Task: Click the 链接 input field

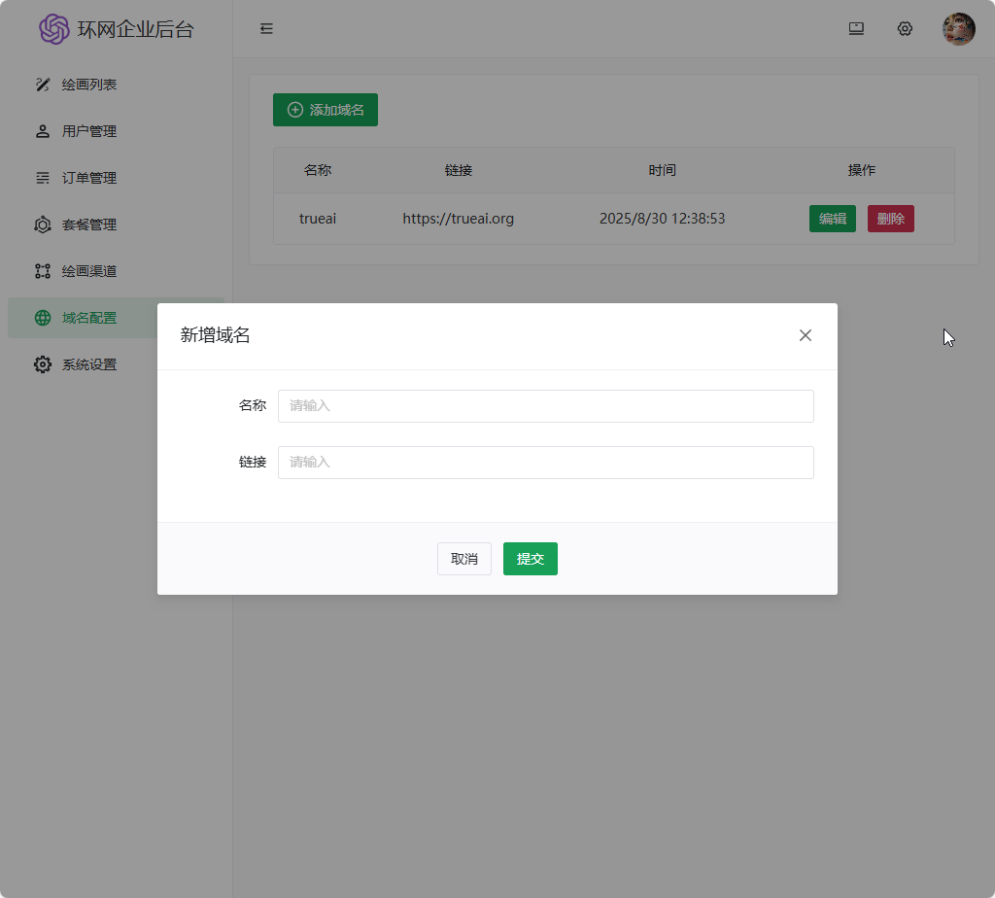Action: pyautogui.click(x=546, y=462)
